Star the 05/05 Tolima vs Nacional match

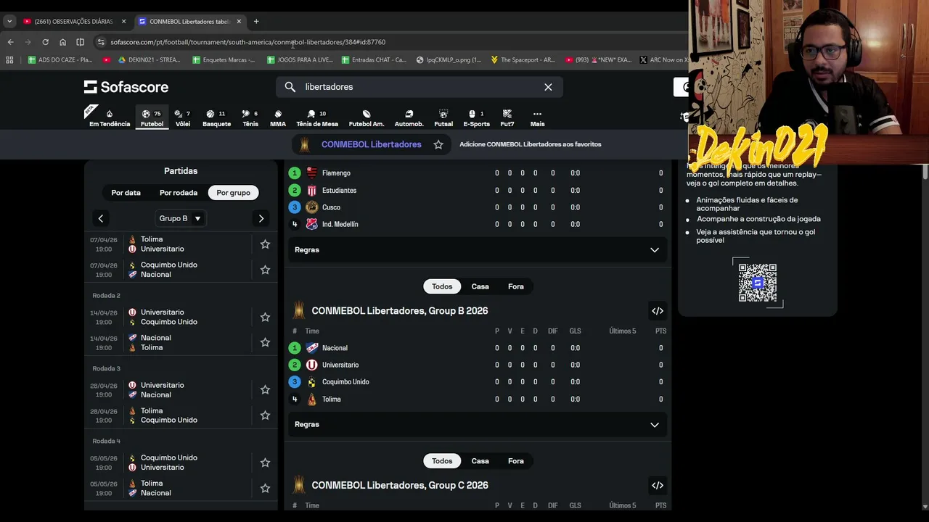click(265, 488)
